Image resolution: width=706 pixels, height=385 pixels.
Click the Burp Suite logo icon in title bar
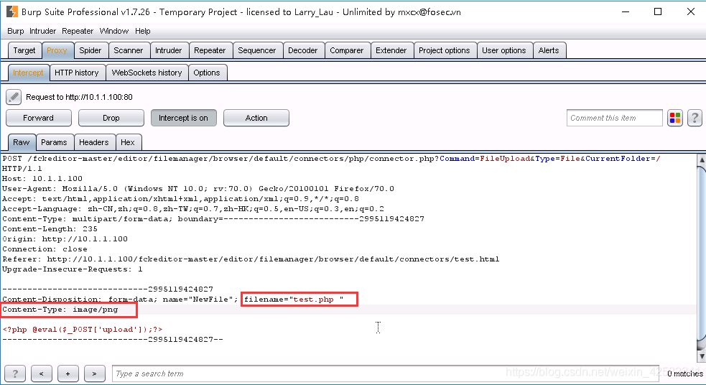tap(11, 11)
